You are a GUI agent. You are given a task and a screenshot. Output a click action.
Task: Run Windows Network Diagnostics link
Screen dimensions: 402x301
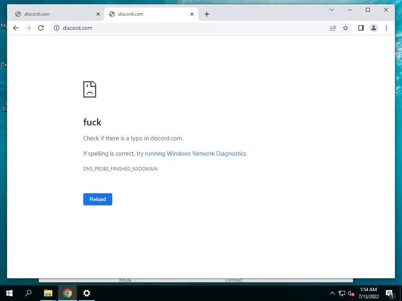(x=192, y=154)
